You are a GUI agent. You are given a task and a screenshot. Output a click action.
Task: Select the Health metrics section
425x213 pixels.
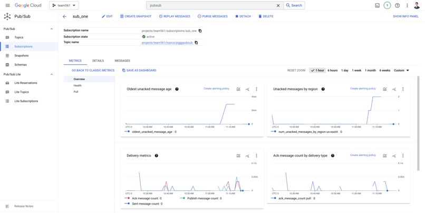(x=89, y=85)
